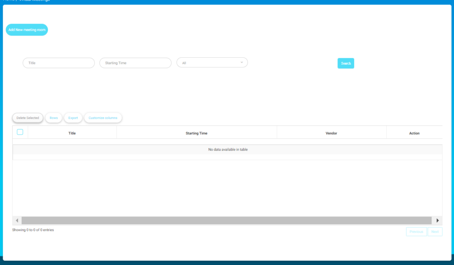
Task: Go to Previous page of entries
Action: pyautogui.click(x=416, y=232)
